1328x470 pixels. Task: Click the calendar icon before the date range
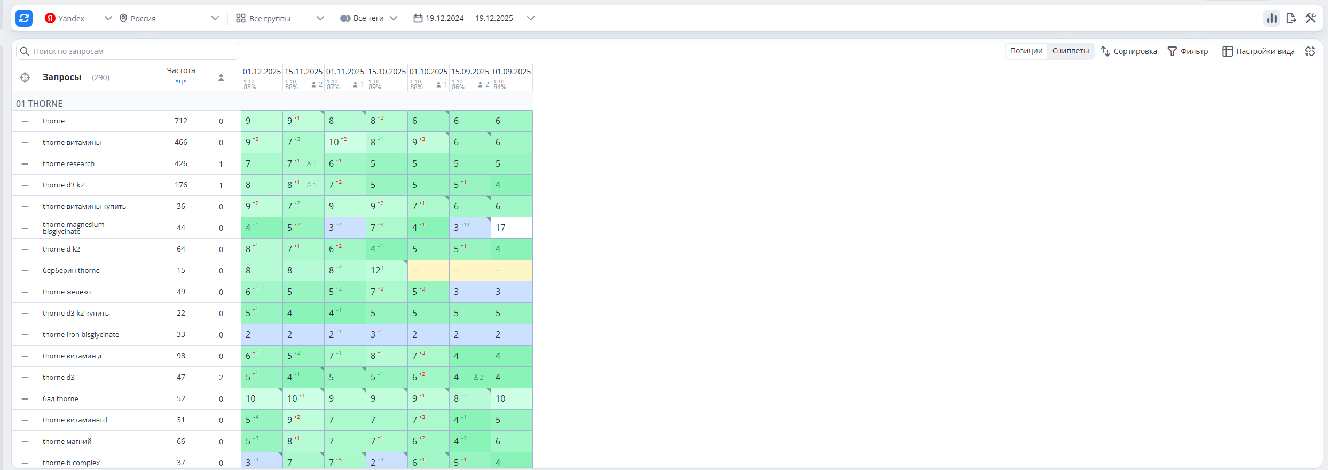pos(418,18)
